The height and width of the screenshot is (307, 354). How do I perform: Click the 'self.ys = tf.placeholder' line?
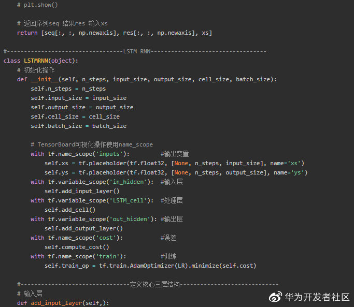[176, 173]
